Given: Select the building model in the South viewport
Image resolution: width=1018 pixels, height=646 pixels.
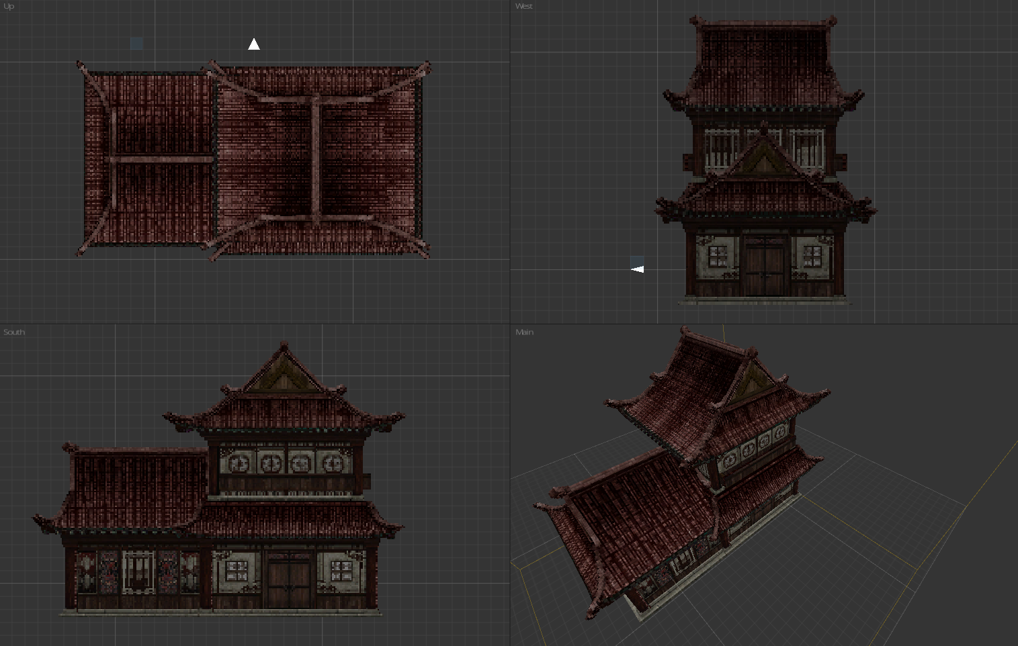Looking at the screenshot, I should point(219,479).
